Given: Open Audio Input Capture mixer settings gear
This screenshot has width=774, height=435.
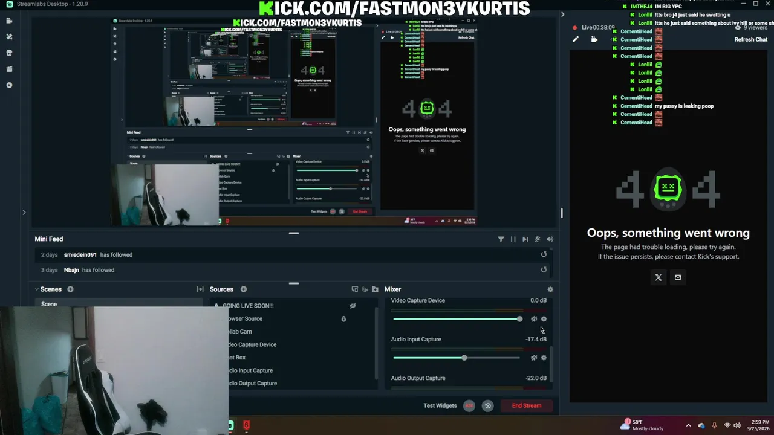Looking at the screenshot, I should (544, 358).
